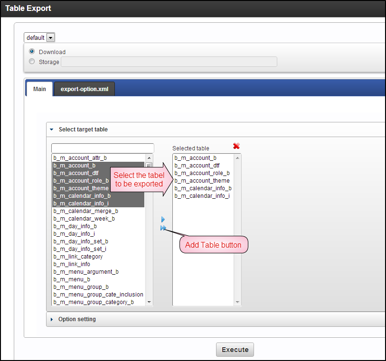Open the default dropdown list
The width and height of the screenshot is (386, 361).
50,37
